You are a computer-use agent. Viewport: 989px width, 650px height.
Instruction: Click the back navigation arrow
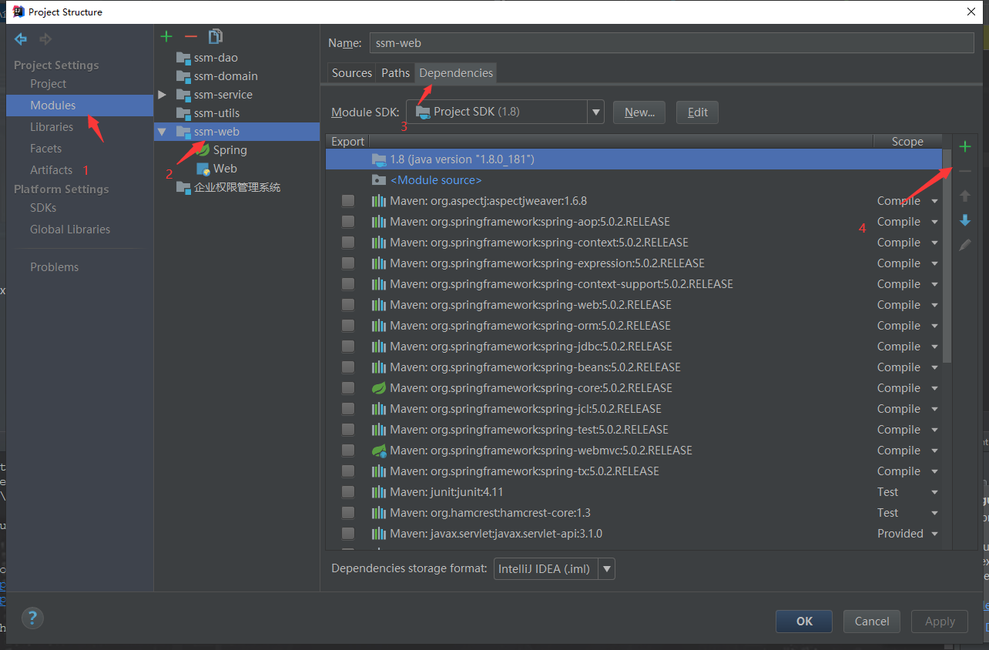point(21,39)
